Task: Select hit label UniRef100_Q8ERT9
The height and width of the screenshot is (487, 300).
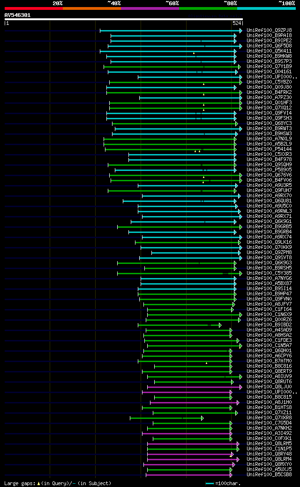Action: pos(269,371)
